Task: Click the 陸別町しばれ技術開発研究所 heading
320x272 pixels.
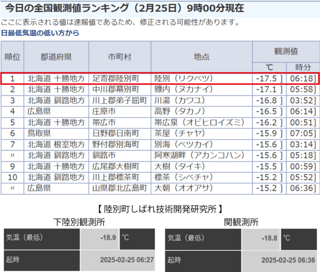Action: tap(160, 209)
